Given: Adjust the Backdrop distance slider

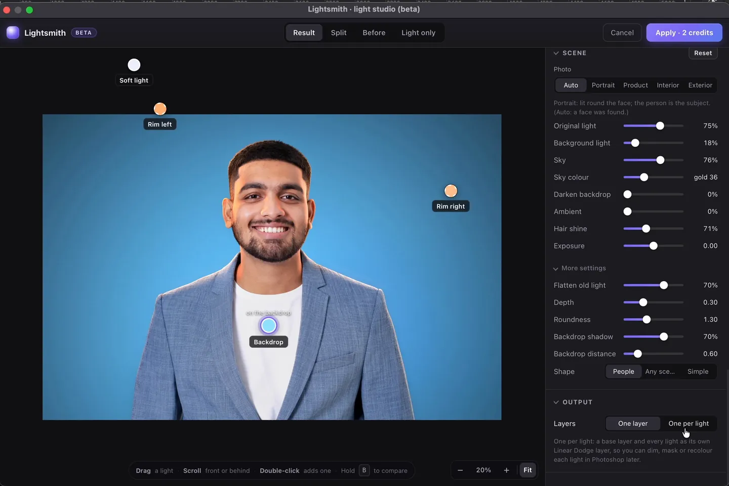Looking at the screenshot, I should point(654,354).
